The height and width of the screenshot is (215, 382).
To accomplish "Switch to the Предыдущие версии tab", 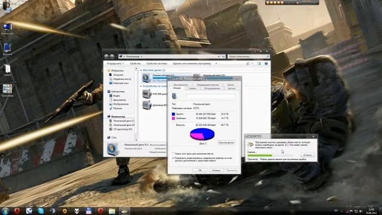I will (208, 85).
